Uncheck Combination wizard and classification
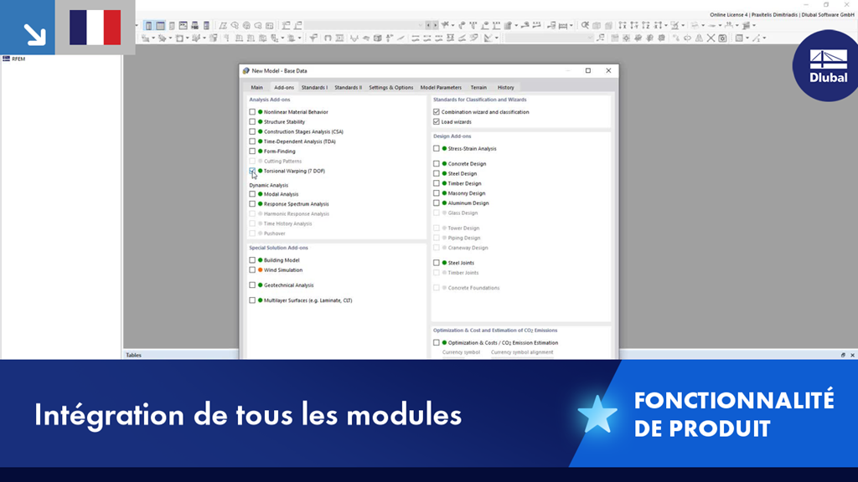 pyautogui.click(x=436, y=112)
